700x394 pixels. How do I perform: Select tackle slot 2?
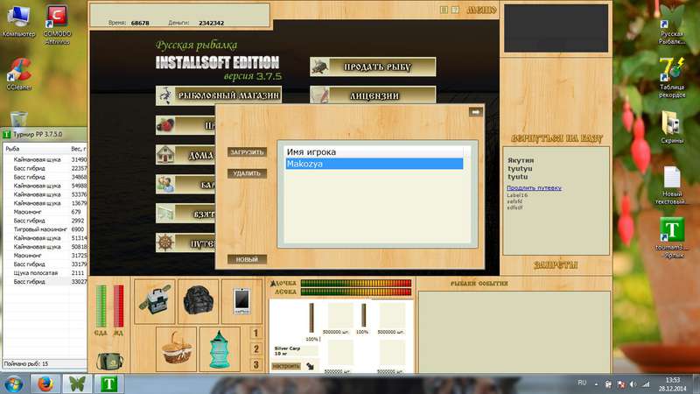click(255, 348)
